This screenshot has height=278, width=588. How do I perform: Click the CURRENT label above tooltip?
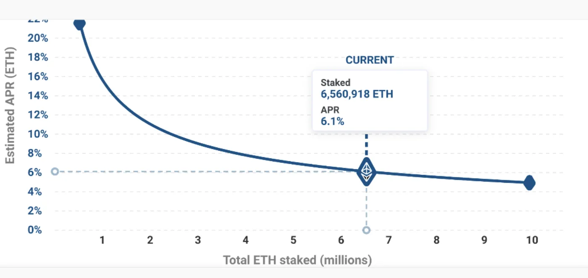[x=370, y=60]
